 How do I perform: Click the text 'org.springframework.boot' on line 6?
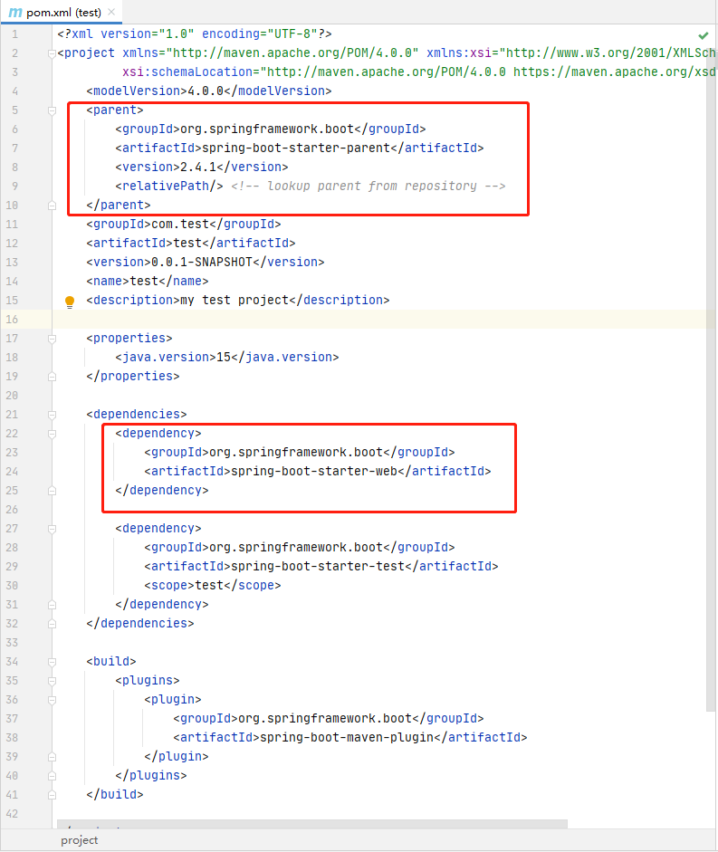(x=267, y=129)
